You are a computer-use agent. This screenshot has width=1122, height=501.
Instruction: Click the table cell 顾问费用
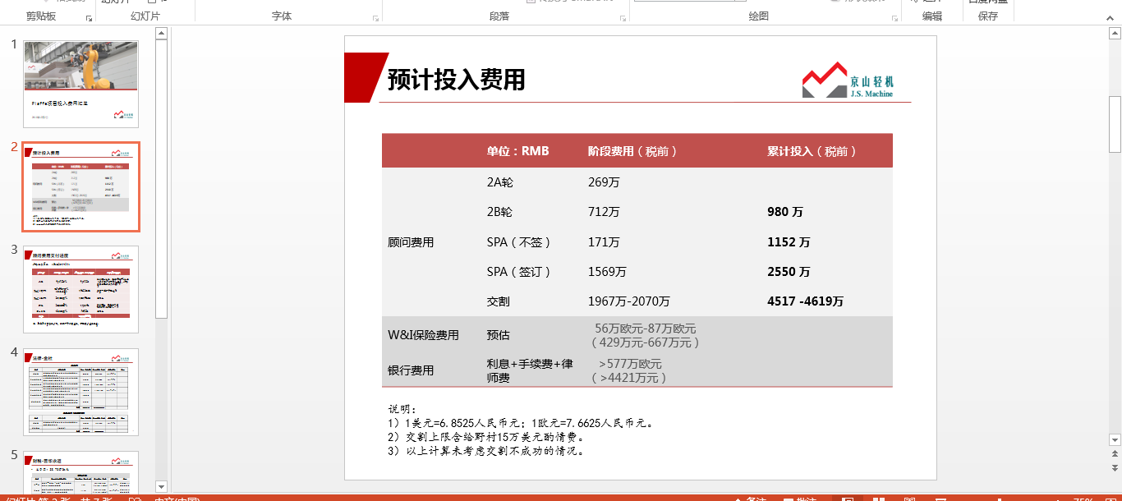[411, 242]
